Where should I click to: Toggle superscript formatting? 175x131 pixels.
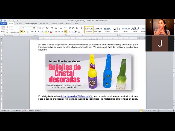38,32
